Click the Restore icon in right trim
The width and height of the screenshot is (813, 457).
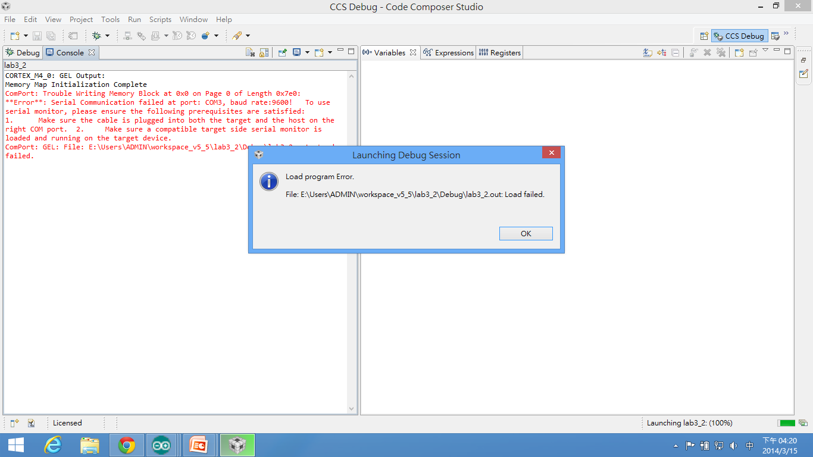pos(803,60)
